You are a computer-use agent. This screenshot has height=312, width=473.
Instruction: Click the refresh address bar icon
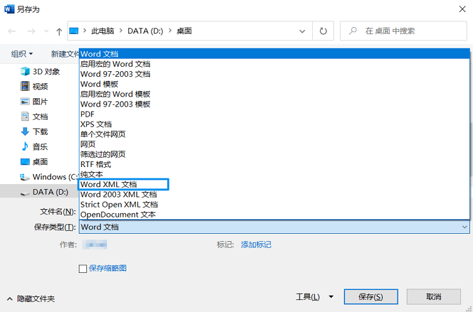pyautogui.click(x=324, y=31)
